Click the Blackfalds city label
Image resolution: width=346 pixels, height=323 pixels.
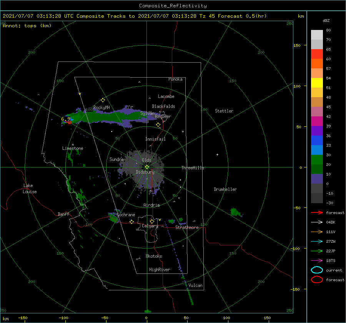click(163, 106)
